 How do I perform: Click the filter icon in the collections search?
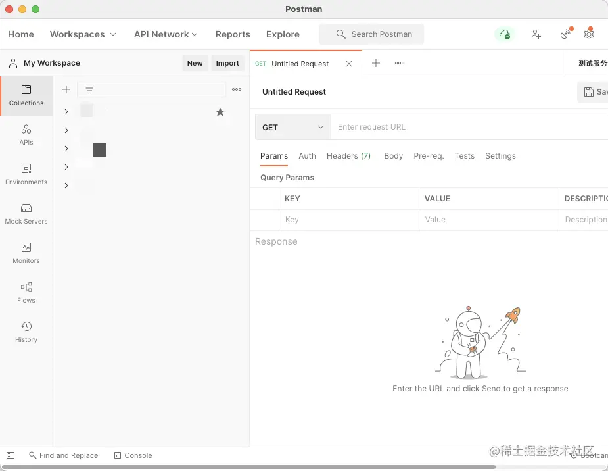click(89, 89)
